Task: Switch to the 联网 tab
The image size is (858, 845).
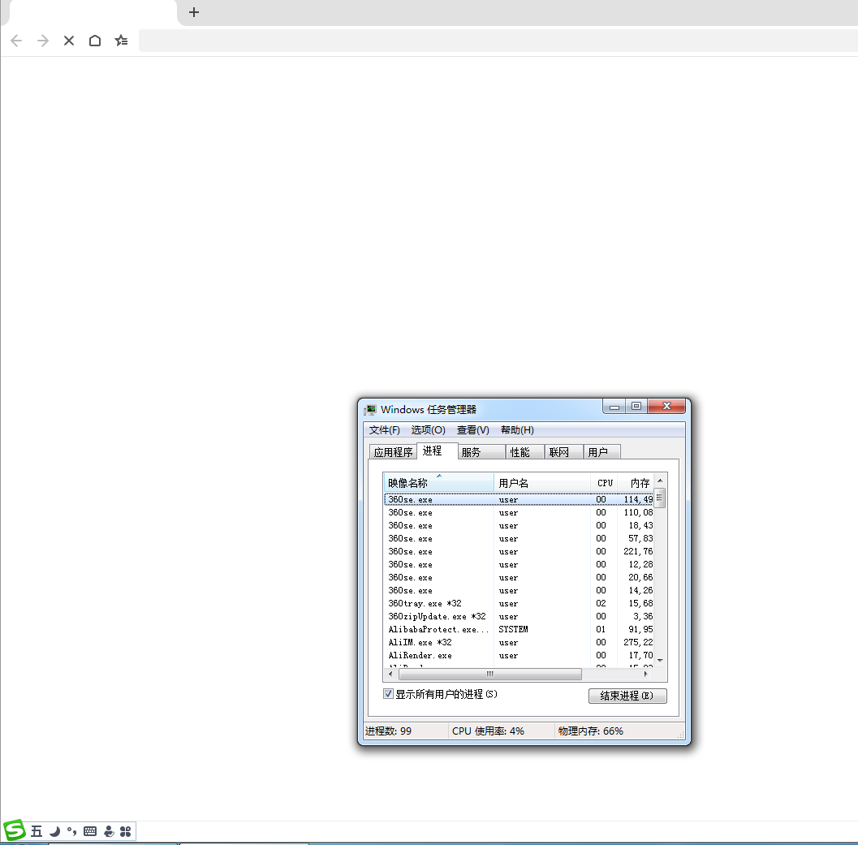Action: point(564,452)
